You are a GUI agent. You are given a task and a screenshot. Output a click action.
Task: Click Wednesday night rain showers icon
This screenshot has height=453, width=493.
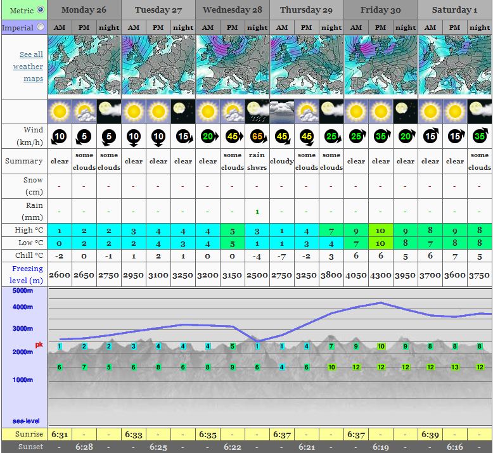(257, 112)
